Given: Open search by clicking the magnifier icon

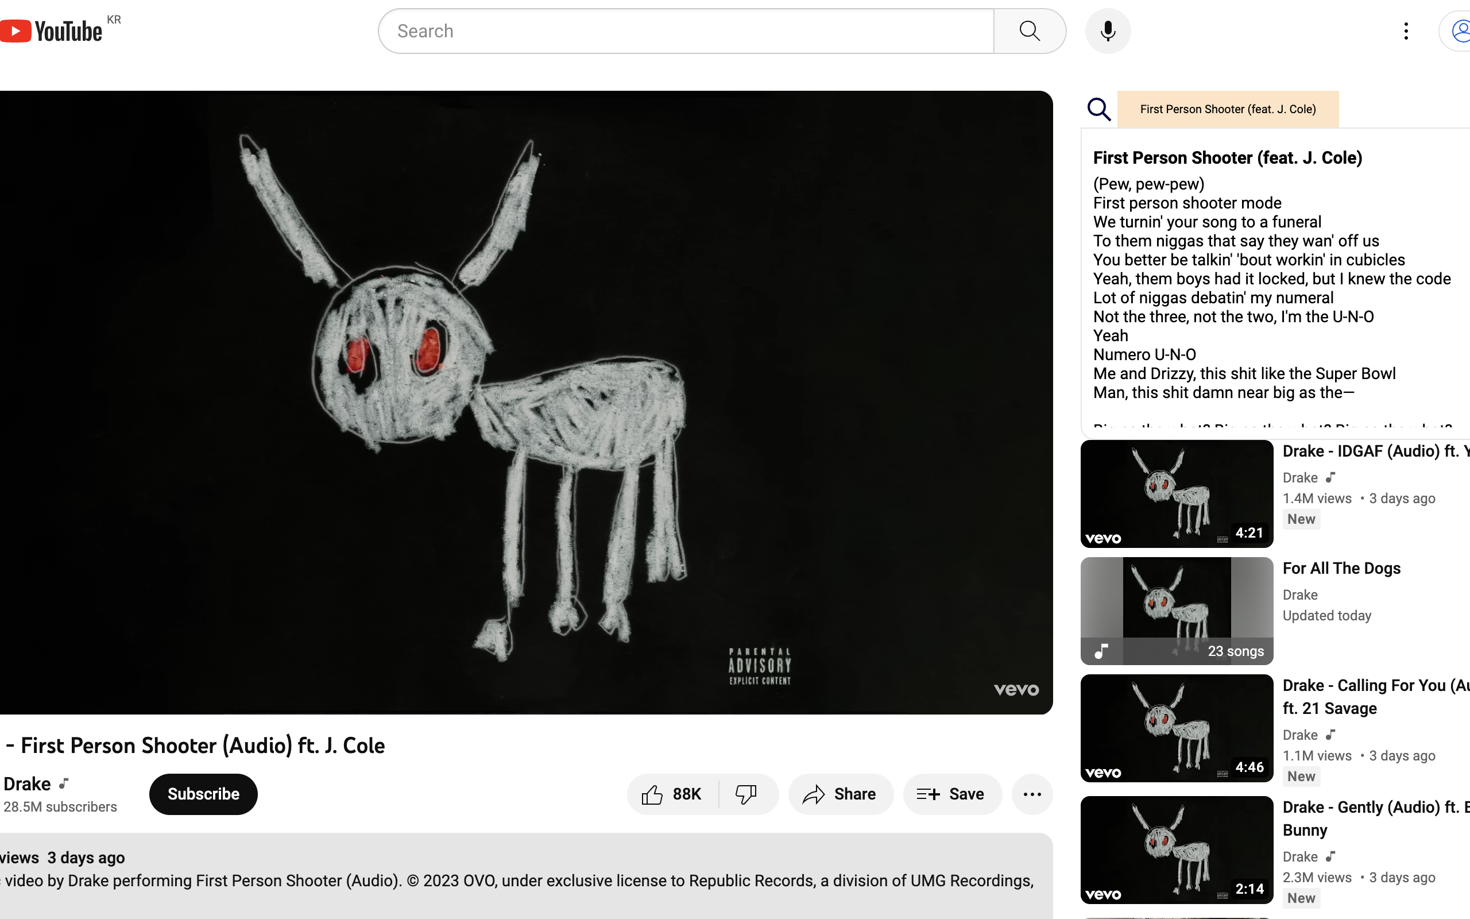Looking at the screenshot, I should 1028,30.
